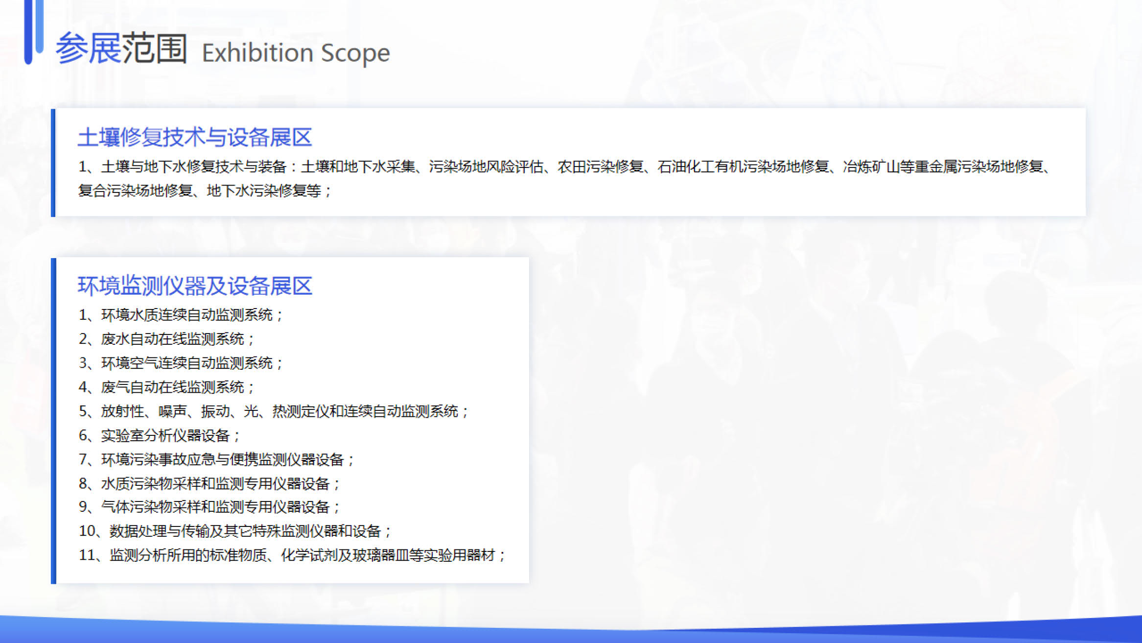Click the 土壤与地下水修复技术与装备 paragraph first line
This screenshot has width=1142, height=643.
[x=564, y=167]
